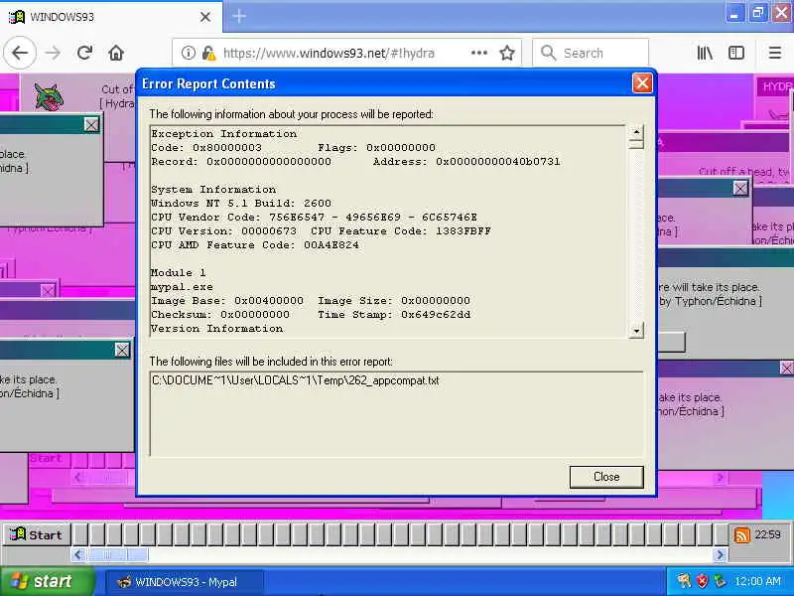This screenshot has height=596, width=794.
Task: Click the security shield tray icon
Action: point(702,581)
